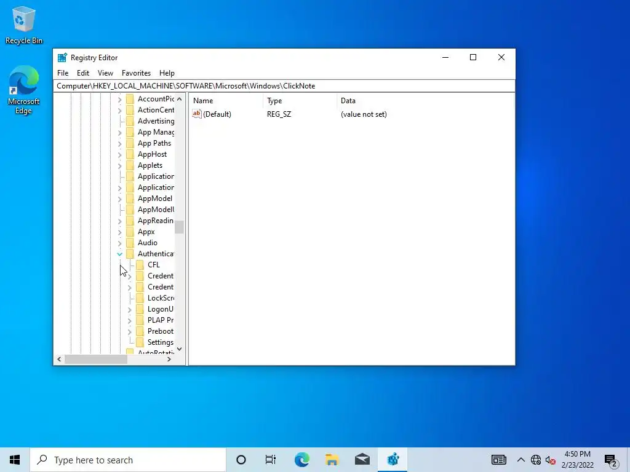Viewport: 630px width, 472px height.
Task: Select the Applets key label
Action: tap(150, 165)
